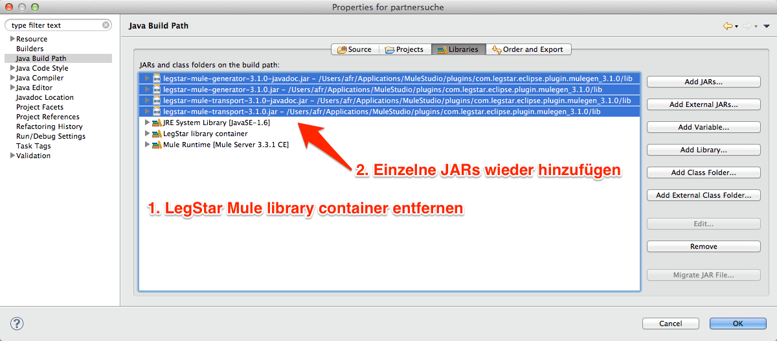Click the Mule Runtime library icon
Viewport: 777px width, 341px height.
157,145
